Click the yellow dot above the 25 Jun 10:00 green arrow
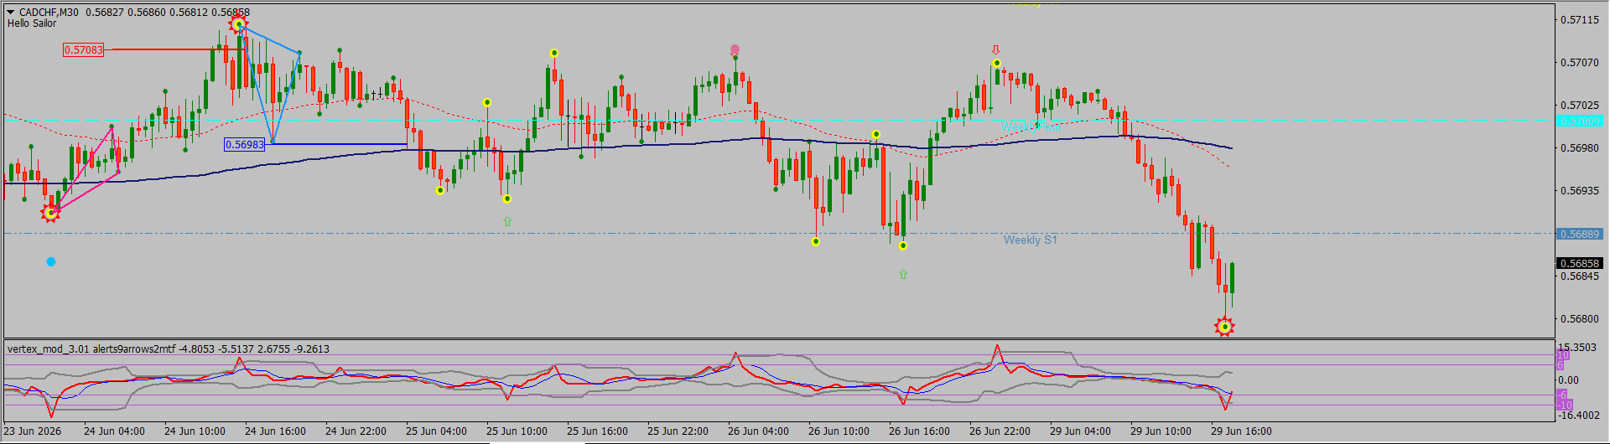This screenshot has width=1610, height=444. pos(507,199)
